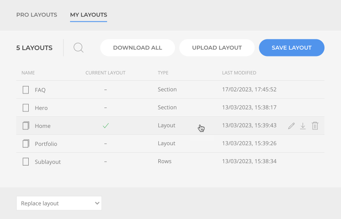
Task: Click the Hero section page icon
Action: click(x=26, y=108)
